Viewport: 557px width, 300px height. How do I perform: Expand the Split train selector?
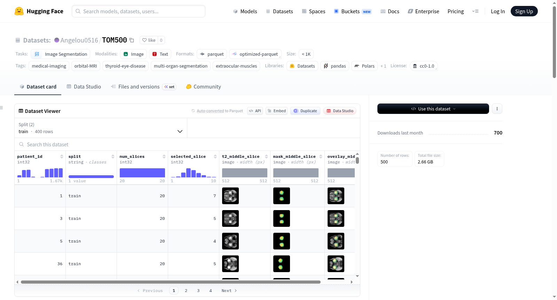[x=101, y=128]
